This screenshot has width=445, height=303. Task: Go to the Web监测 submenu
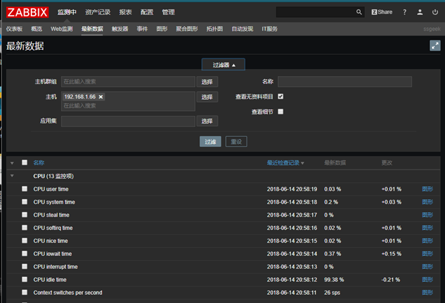(62, 29)
